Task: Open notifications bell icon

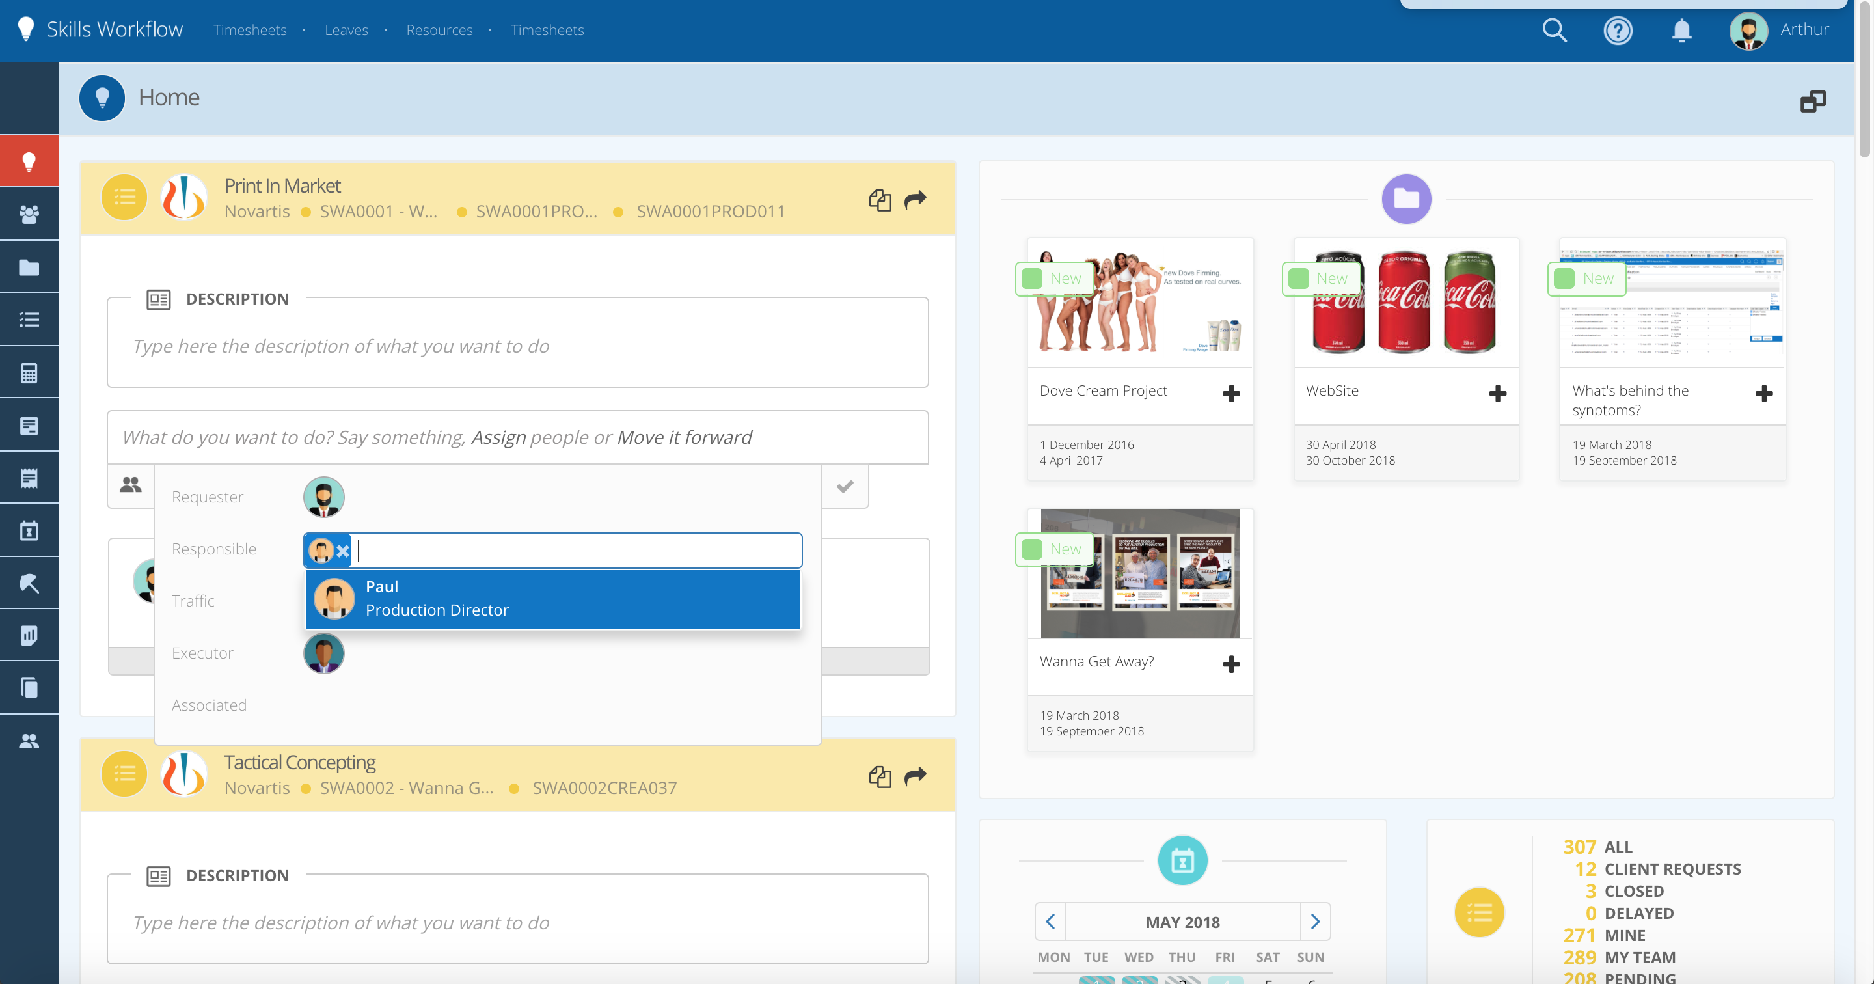Action: [x=1681, y=30]
